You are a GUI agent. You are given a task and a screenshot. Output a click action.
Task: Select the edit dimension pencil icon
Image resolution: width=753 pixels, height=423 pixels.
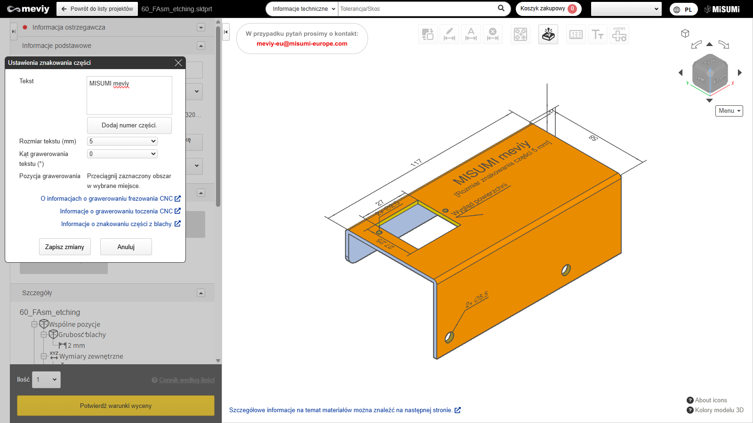click(449, 34)
